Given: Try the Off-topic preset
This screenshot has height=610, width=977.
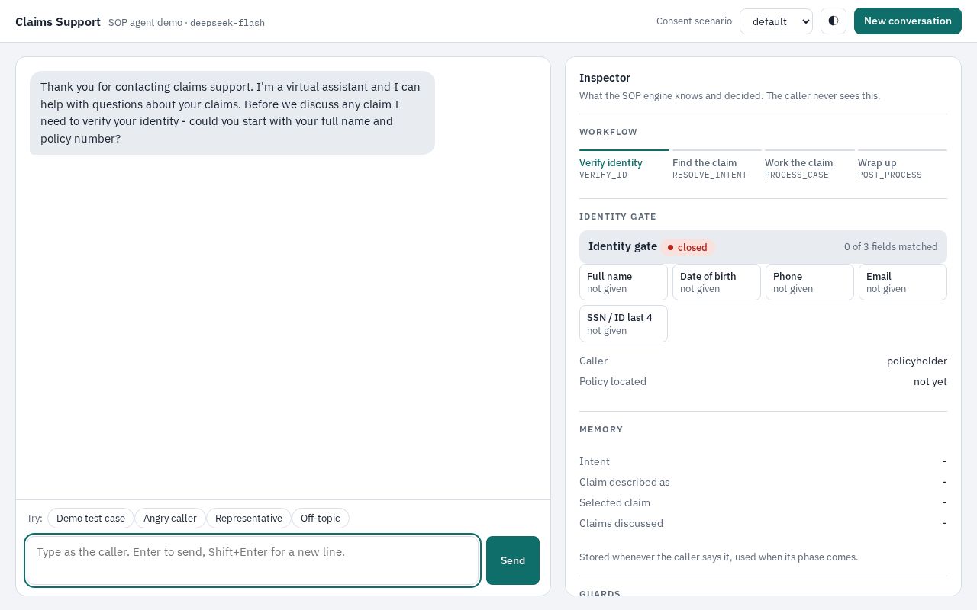Looking at the screenshot, I should (x=321, y=518).
